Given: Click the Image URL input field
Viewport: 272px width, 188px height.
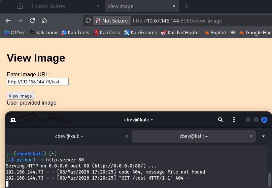Looking at the screenshot, I should click(x=38, y=82).
